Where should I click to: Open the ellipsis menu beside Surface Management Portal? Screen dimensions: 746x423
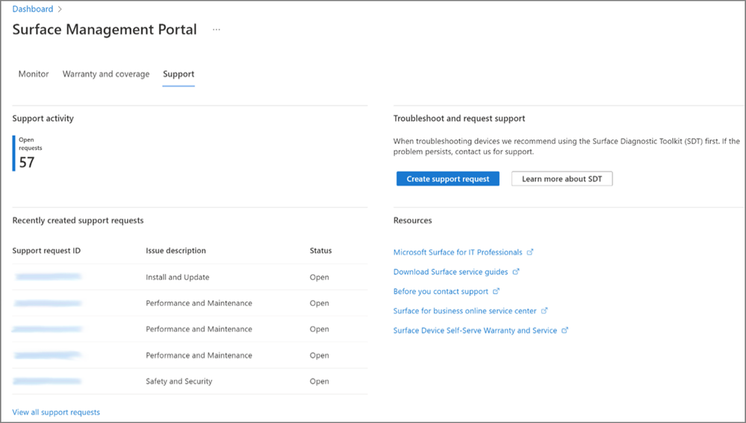pos(217,29)
